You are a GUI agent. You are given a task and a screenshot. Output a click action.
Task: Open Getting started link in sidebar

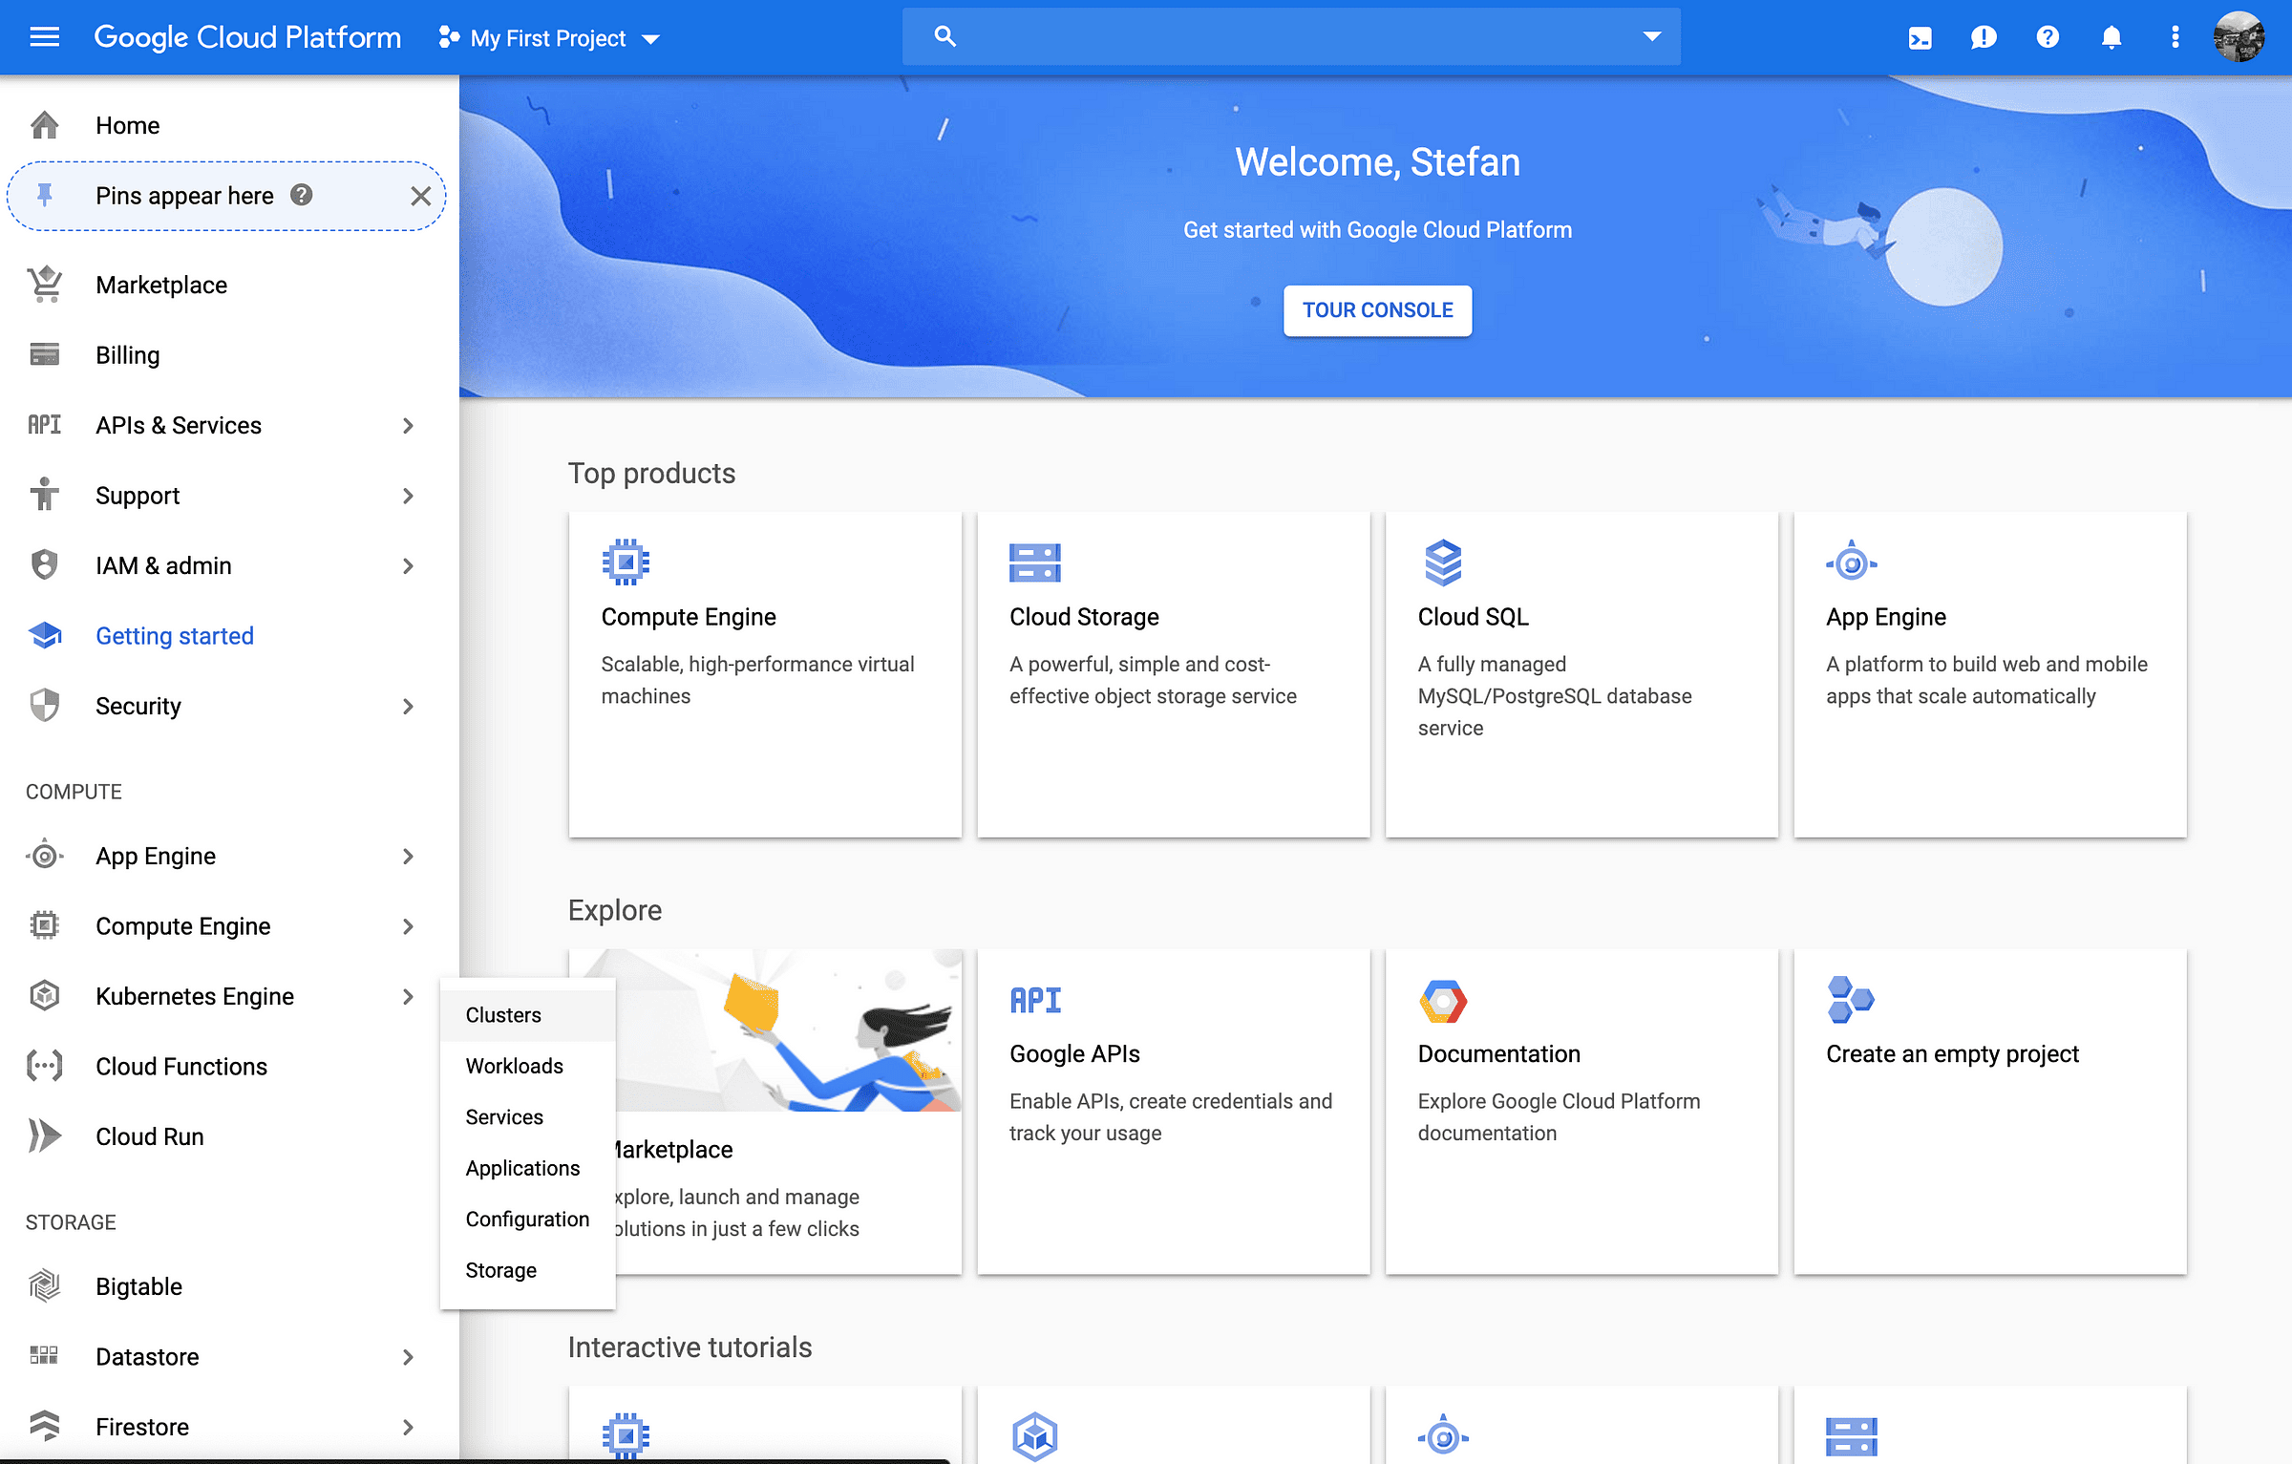tap(175, 636)
